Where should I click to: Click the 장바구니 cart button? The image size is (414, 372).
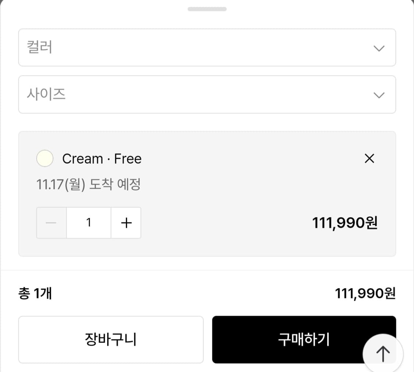[x=111, y=339]
